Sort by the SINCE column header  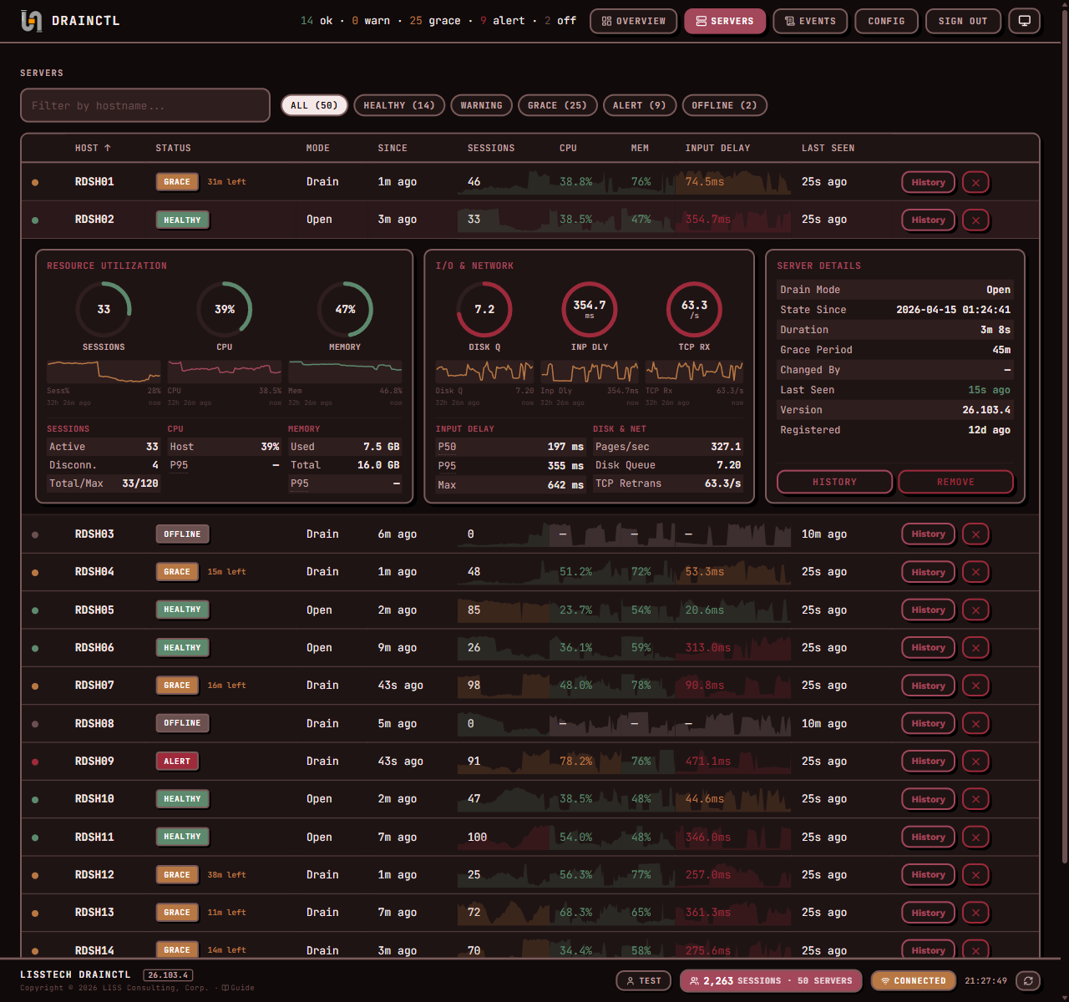pyautogui.click(x=393, y=148)
